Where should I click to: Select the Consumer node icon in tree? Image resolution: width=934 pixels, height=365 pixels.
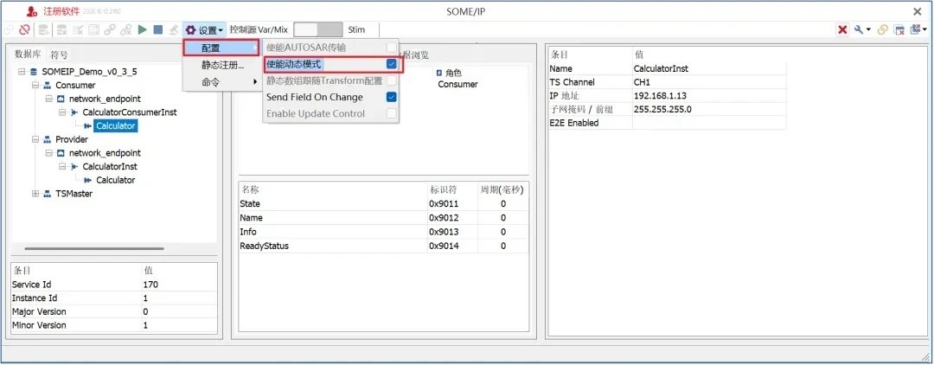pos(47,85)
